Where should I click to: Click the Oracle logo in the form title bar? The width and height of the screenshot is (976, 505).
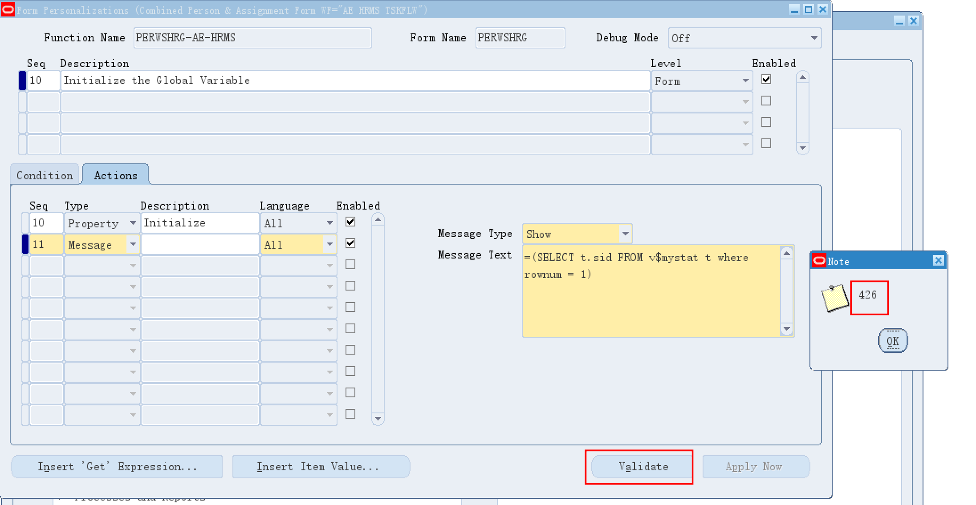point(8,9)
